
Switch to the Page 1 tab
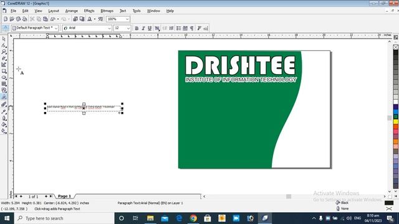coord(64,196)
